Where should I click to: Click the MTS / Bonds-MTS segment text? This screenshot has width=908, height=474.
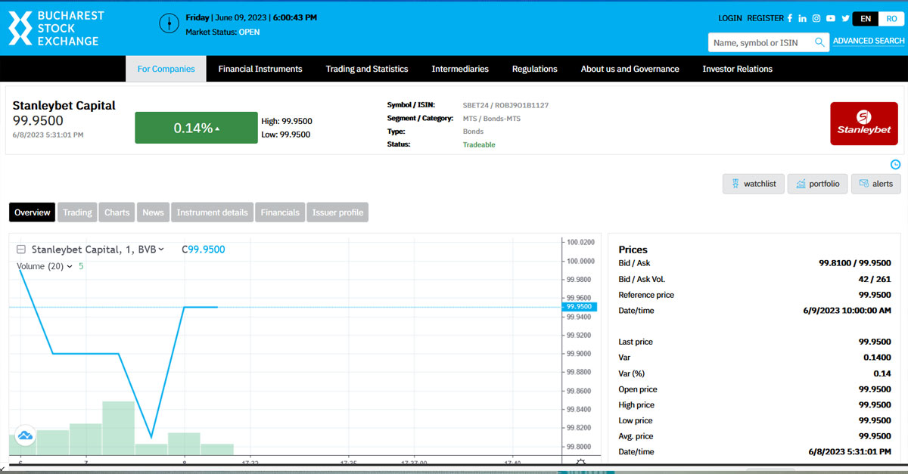[x=492, y=119]
